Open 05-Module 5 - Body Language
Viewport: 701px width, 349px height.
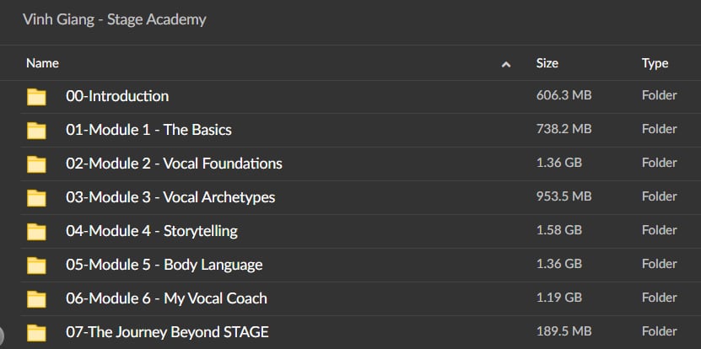coord(164,265)
